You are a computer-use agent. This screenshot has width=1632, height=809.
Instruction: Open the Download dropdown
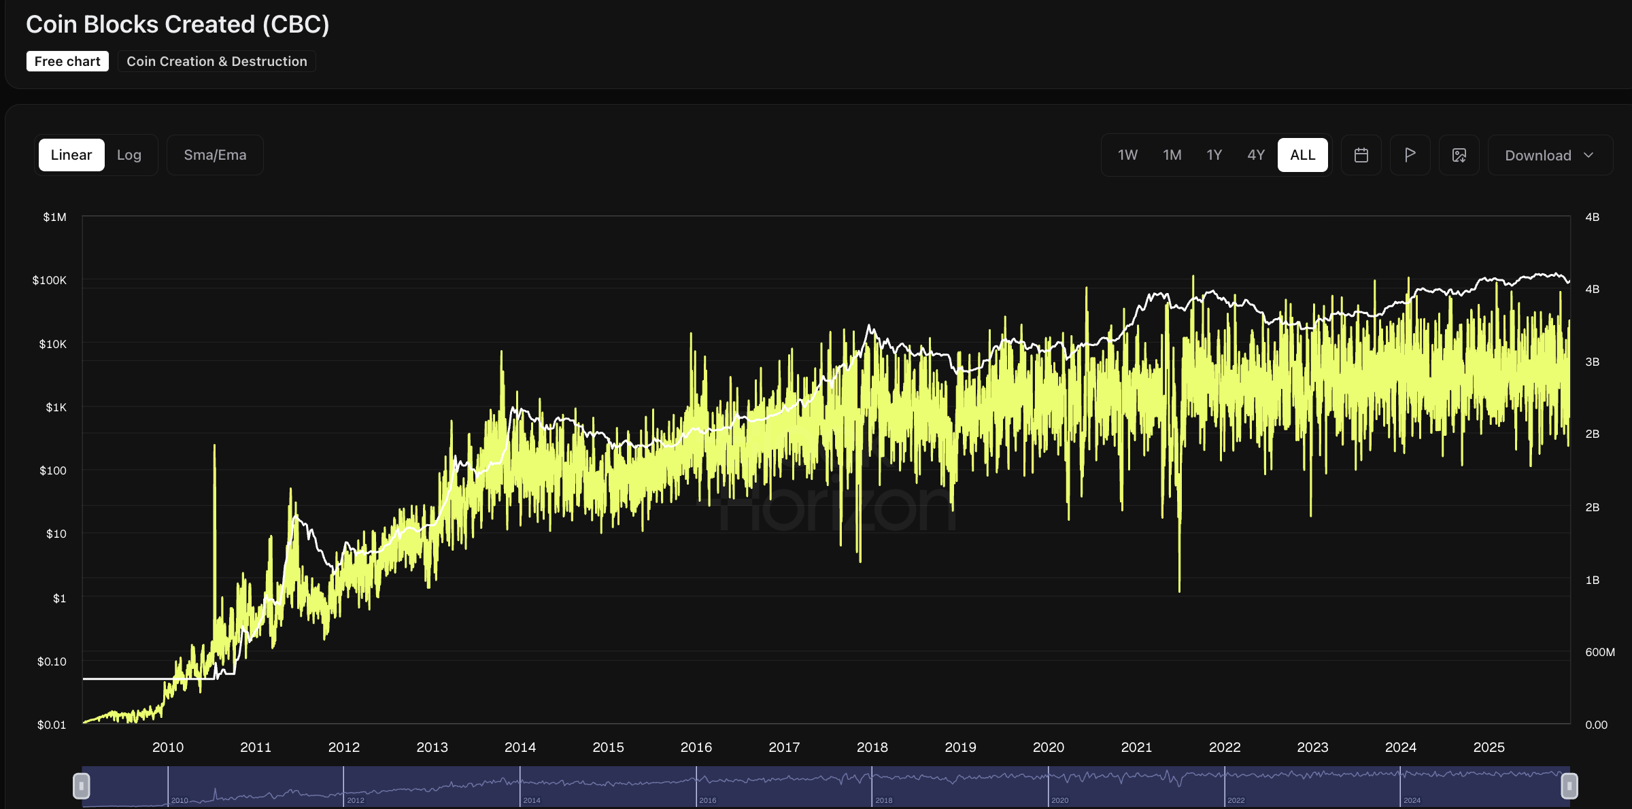[x=1537, y=155]
